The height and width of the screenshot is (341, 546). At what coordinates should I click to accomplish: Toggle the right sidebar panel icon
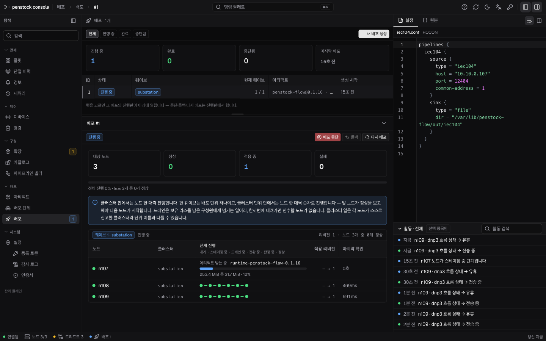click(x=537, y=7)
